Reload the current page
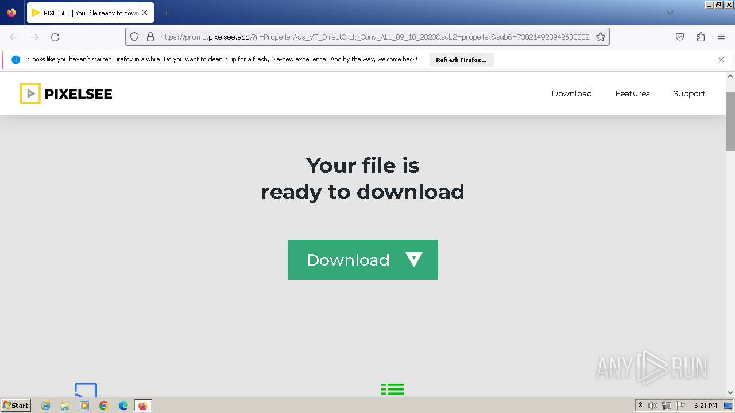This screenshot has height=413, width=735. (x=55, y=37)
